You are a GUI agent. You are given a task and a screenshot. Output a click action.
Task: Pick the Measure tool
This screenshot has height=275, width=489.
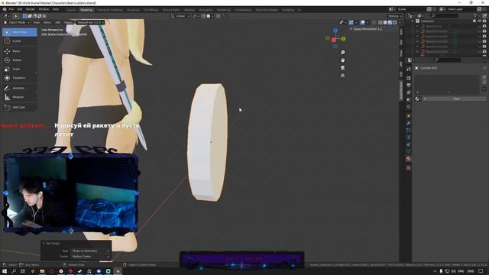[x=19, y=97]
